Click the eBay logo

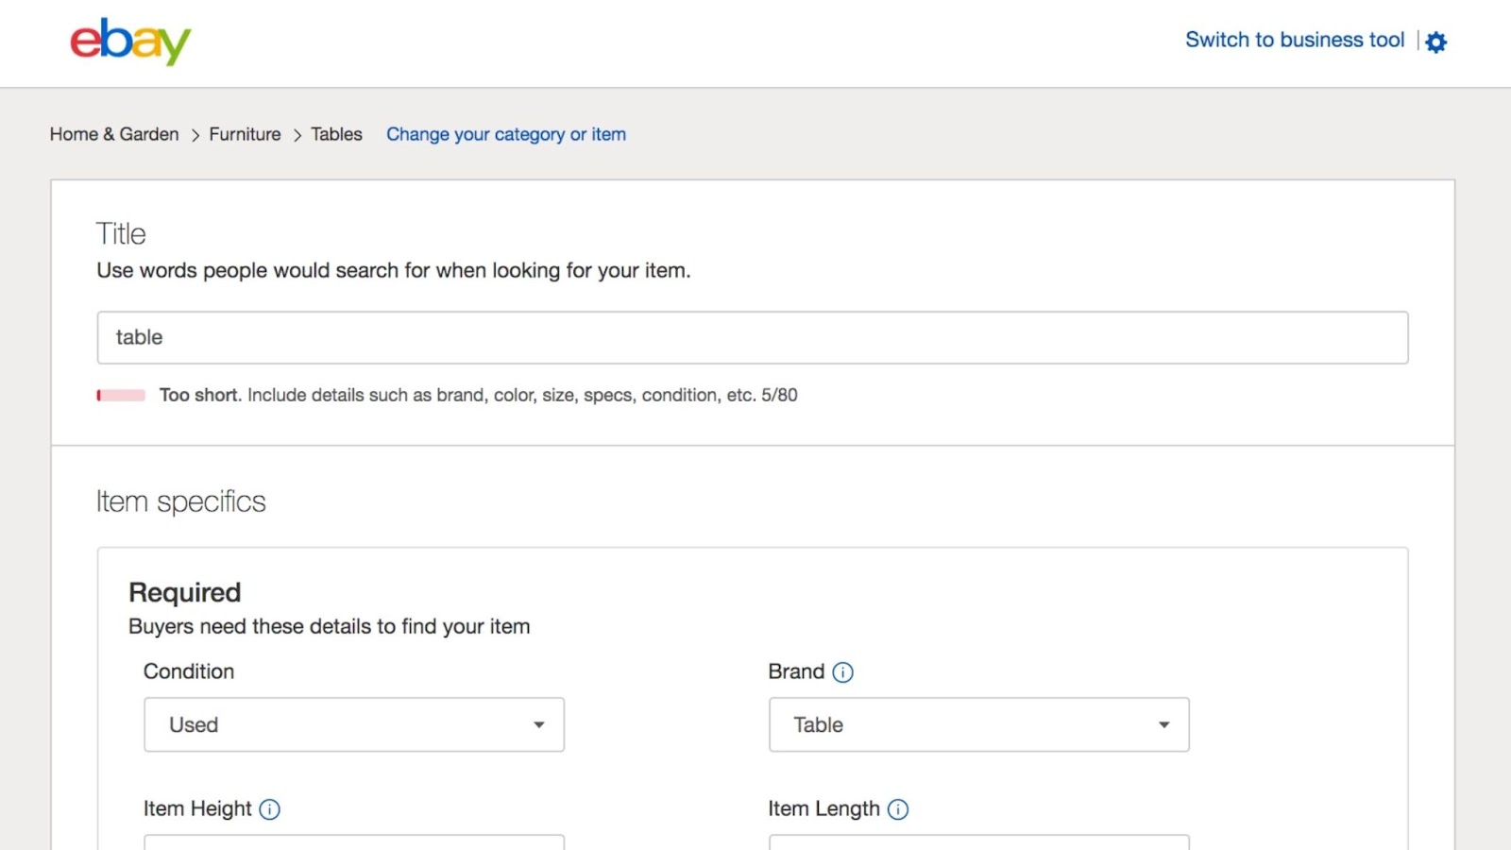[130, 42]
